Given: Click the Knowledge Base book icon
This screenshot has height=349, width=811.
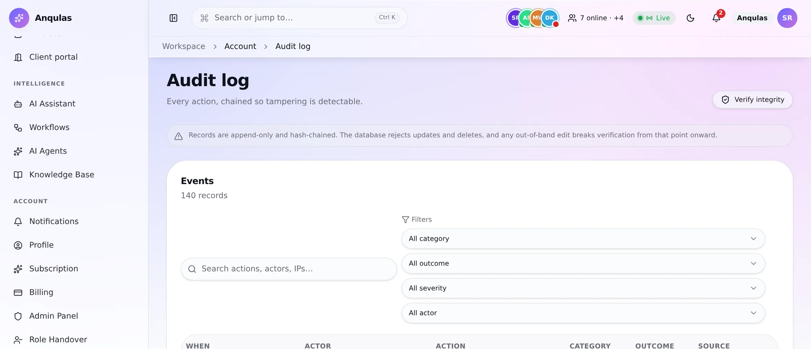Looking at the screenshot, I should (x=18, y=175).
